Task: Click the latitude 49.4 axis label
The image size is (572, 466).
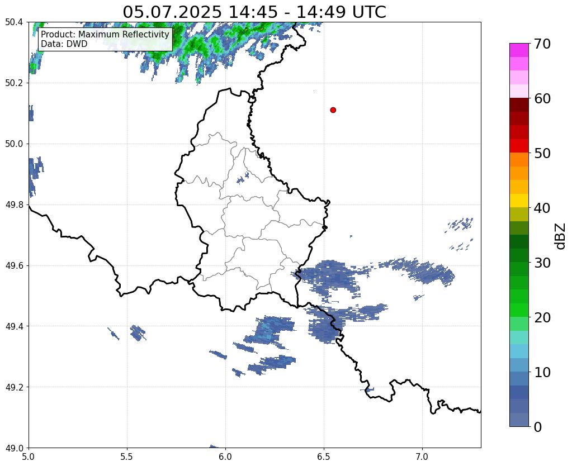Action: [14, 326]
